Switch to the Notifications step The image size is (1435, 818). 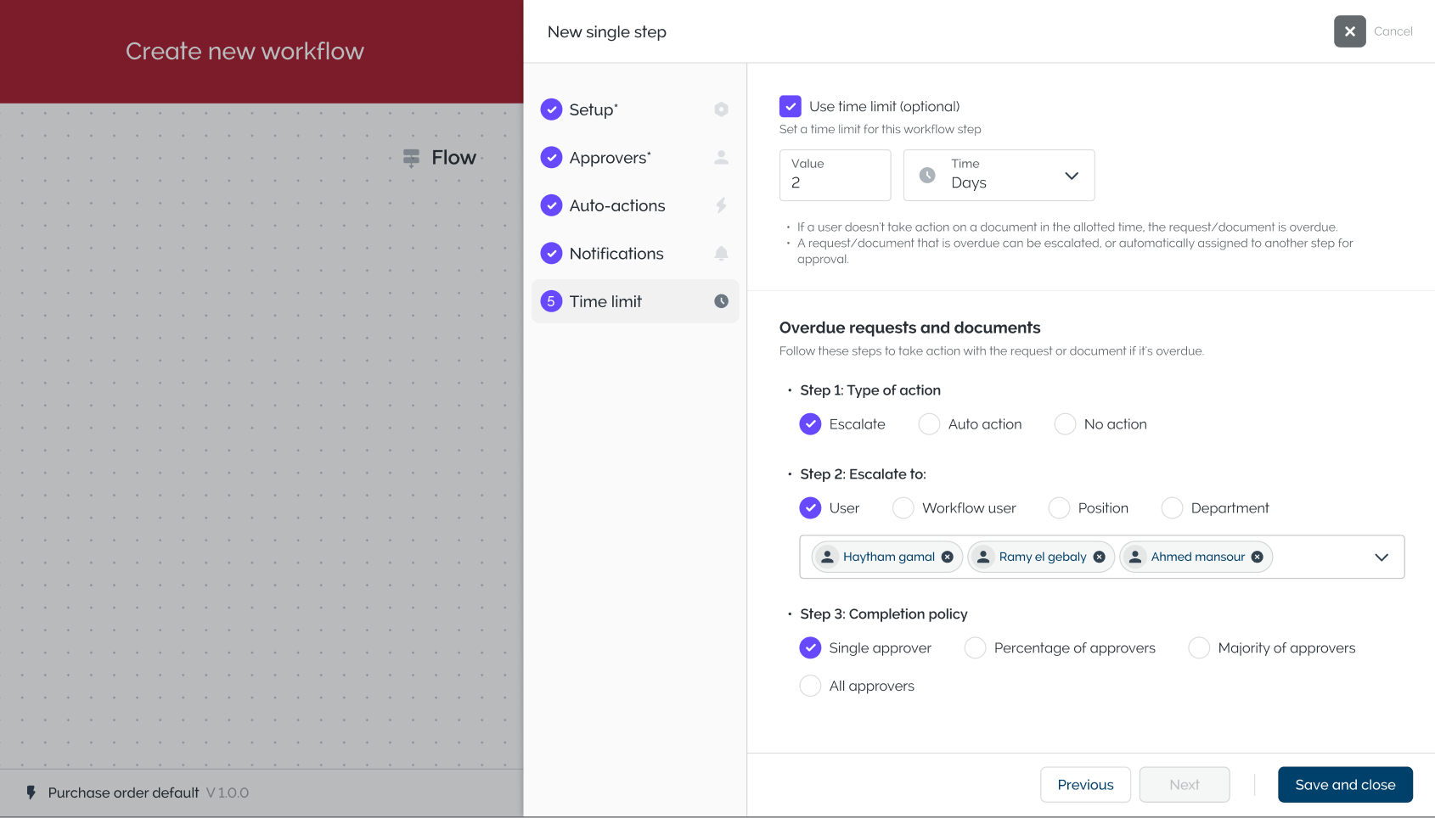tap(616, 254)
